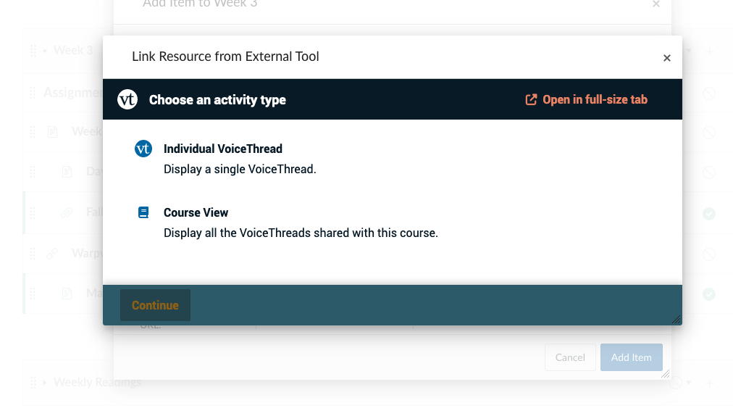
Task: Click drag handle for Week 3 module
Action: [x=33, y=51]
